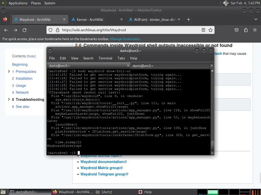Open the terminal View menu

click(x=75, y=58)
